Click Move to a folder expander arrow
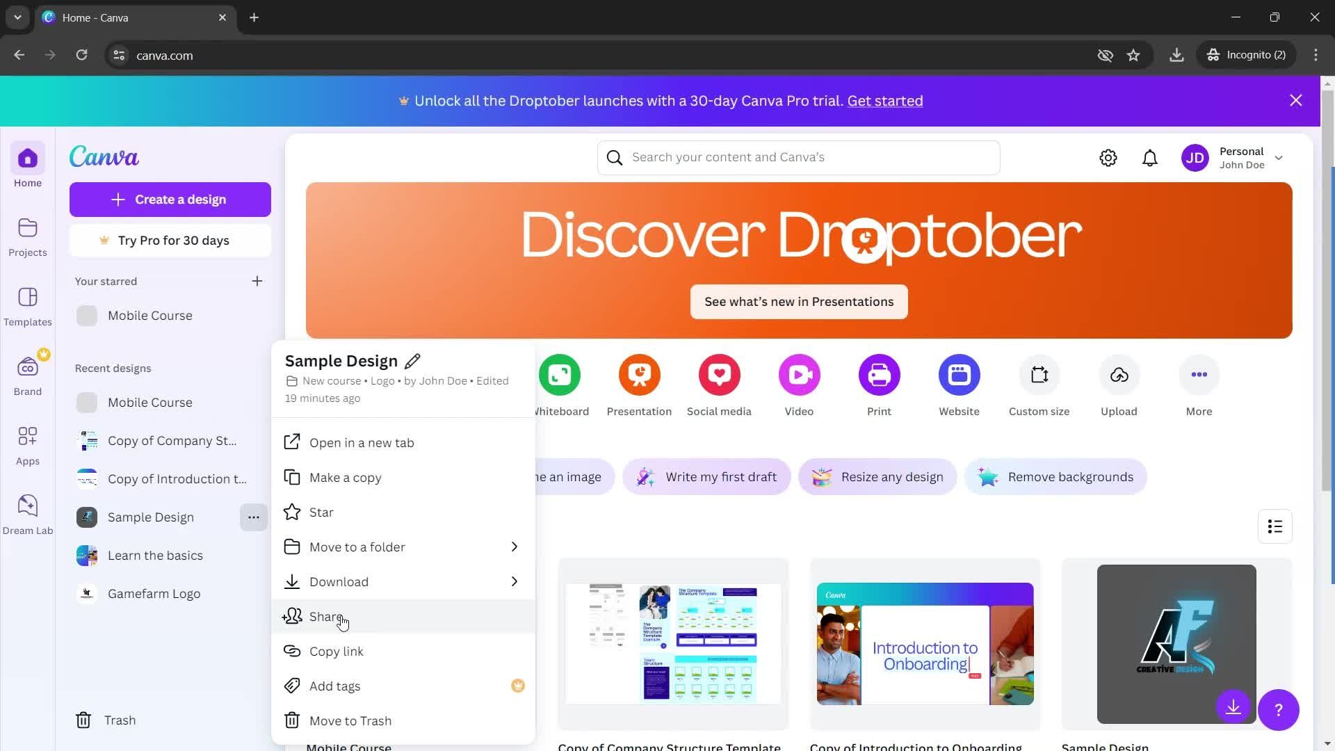 [x=515, y=547]
